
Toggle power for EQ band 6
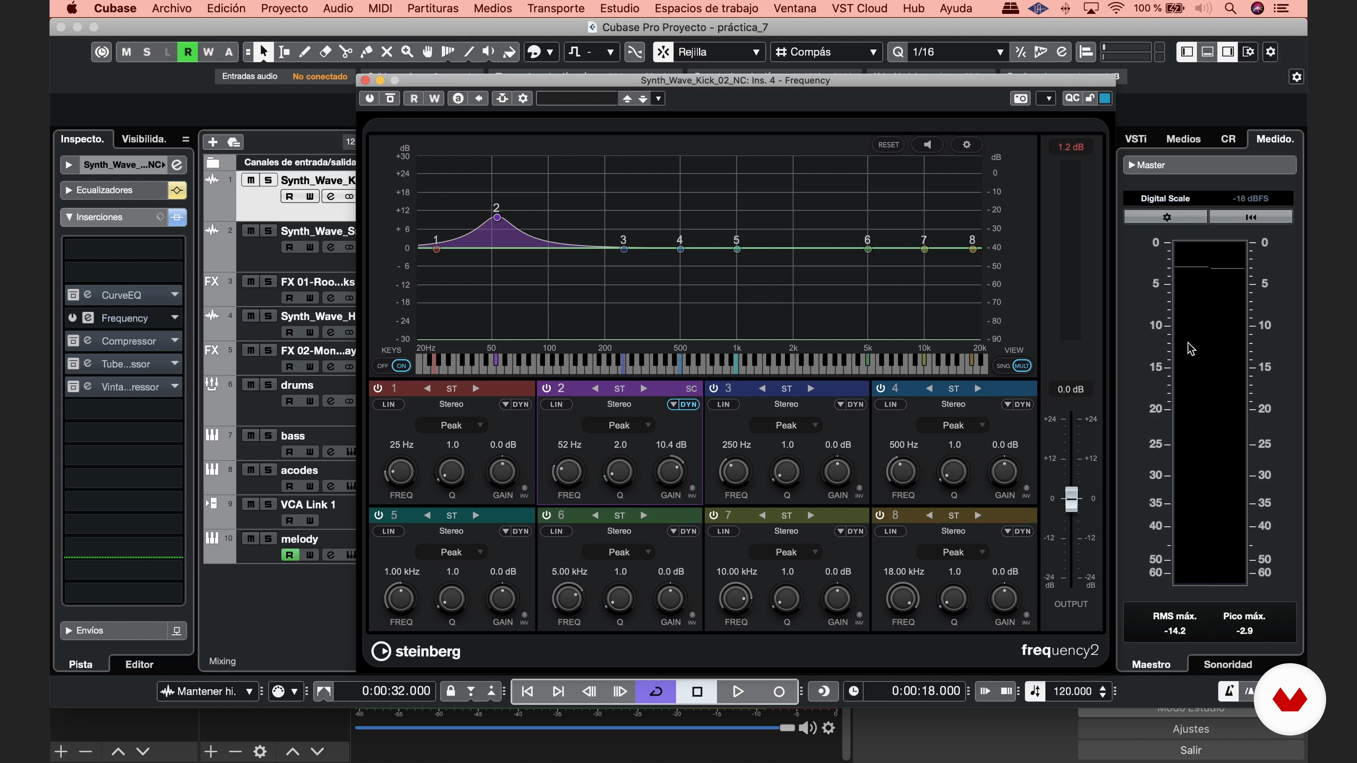pos(546,515)
